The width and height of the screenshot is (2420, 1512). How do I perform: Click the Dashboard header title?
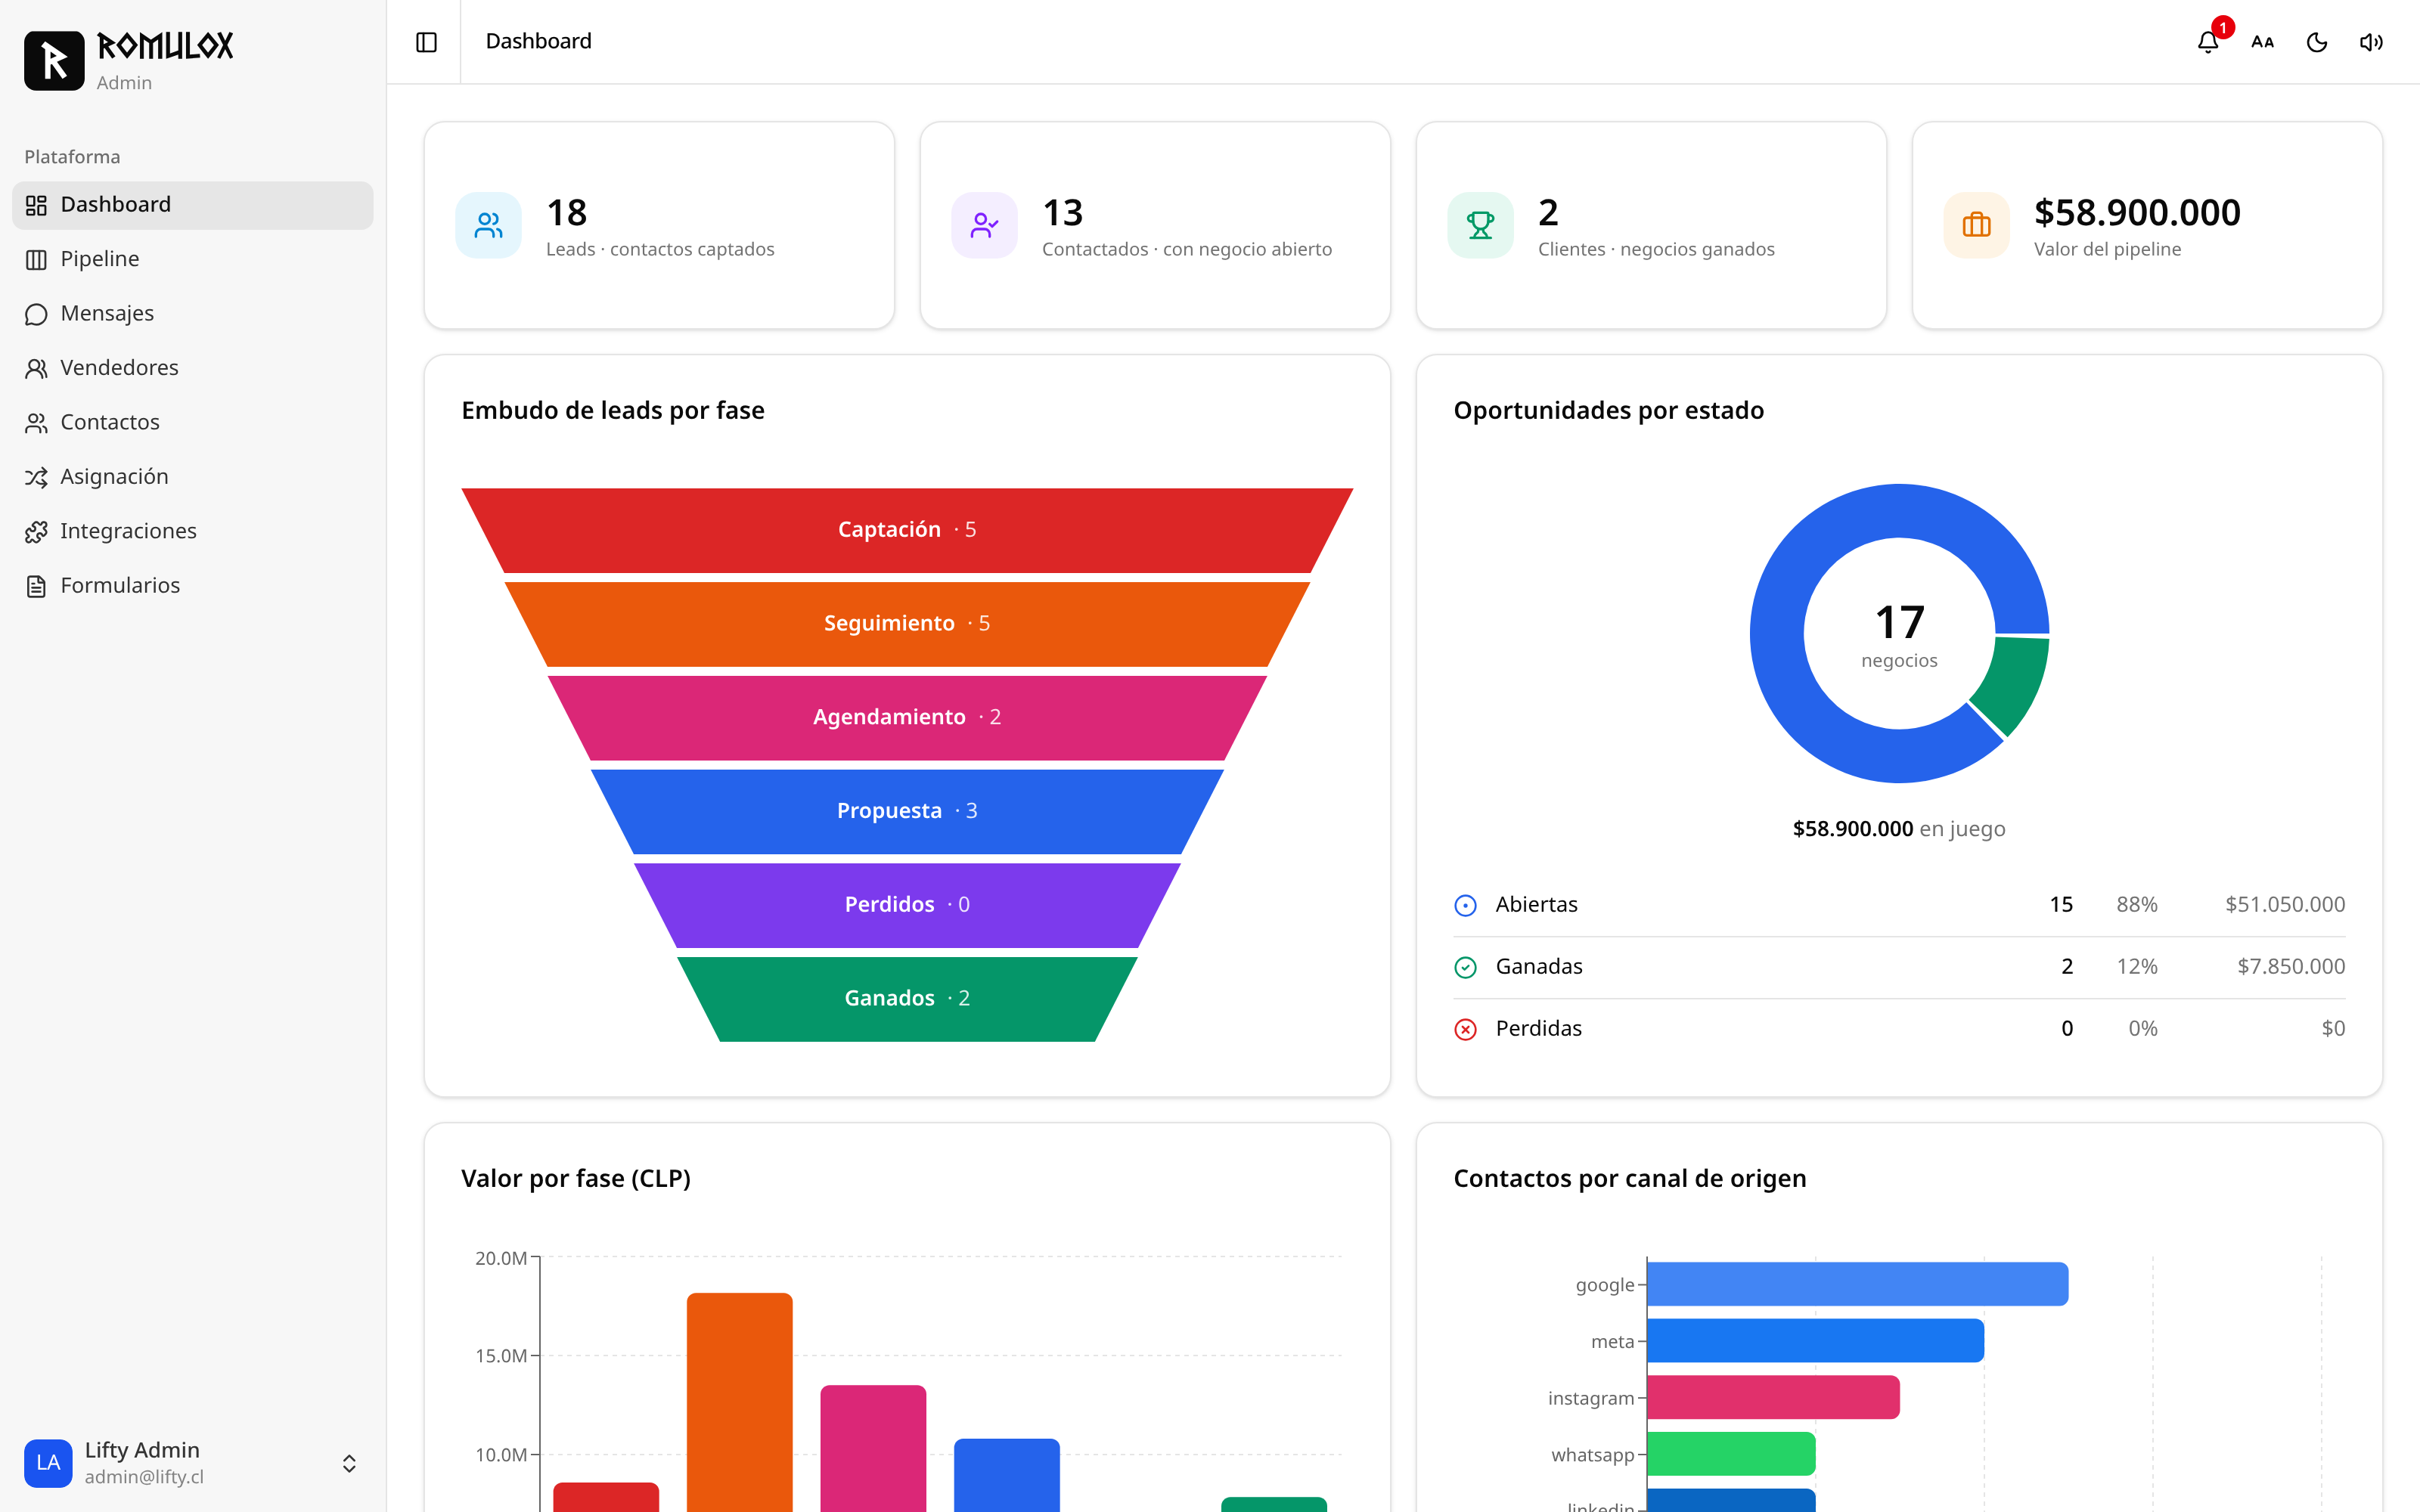coord(538,41)
